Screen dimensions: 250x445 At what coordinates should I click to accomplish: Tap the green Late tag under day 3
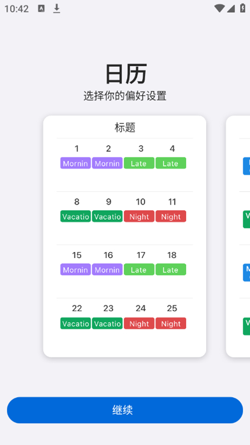tap(139, 163)
